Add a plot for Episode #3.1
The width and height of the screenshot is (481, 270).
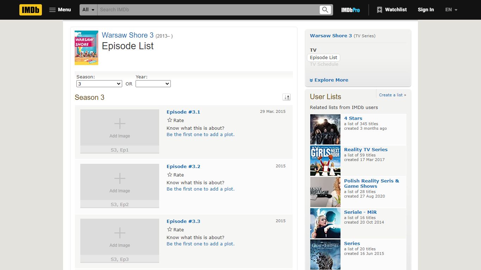coord(201,134)
